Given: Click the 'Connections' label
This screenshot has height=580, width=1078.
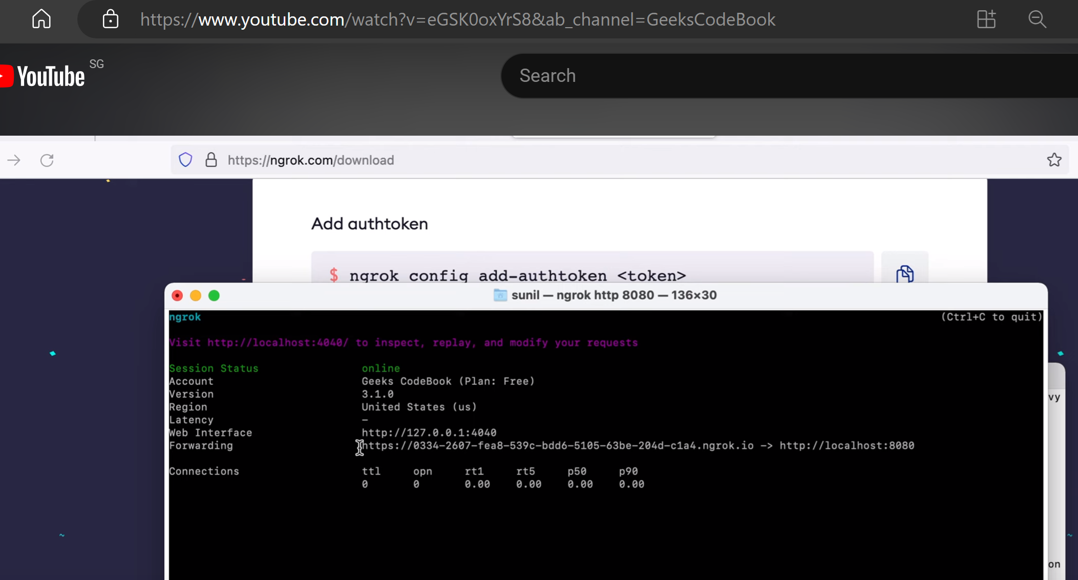Looking at the screenshot, I should point(204,471).
